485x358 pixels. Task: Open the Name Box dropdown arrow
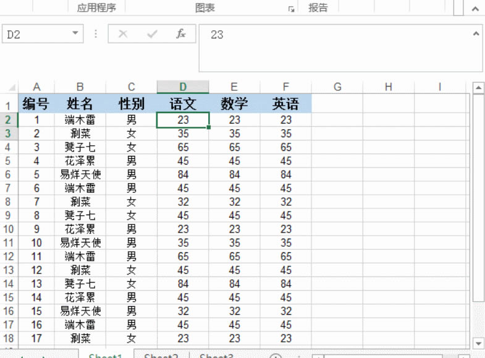[75, 33]
